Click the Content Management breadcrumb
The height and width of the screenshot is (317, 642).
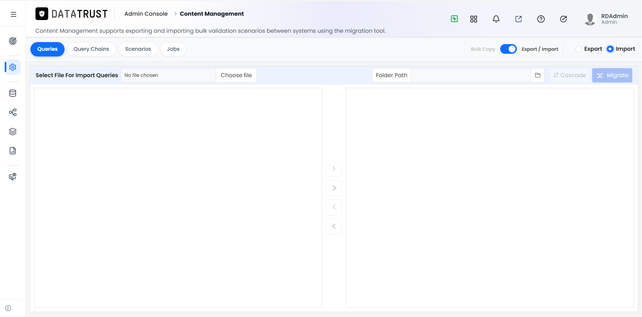[212, 14]
